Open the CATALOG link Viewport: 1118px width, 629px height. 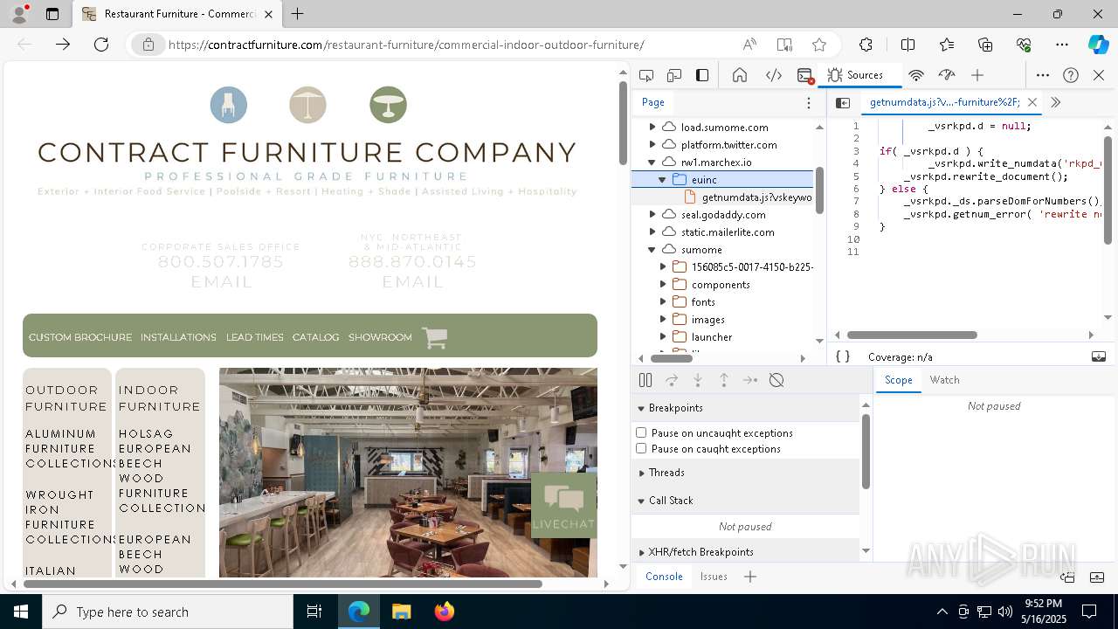(x=315, y=337)
